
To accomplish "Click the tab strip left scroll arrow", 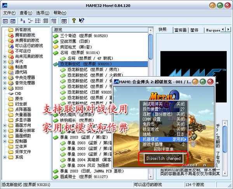I will (x=223, y=30).
